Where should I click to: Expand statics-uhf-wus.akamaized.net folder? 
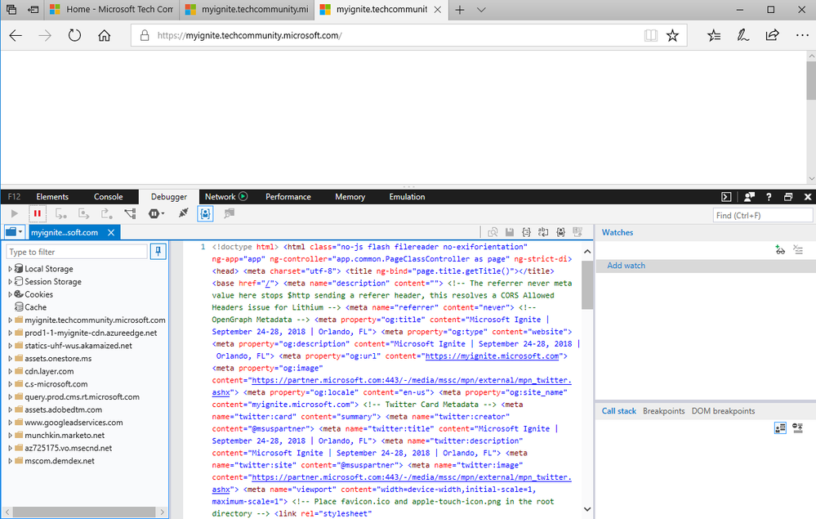tap(10, 346)
